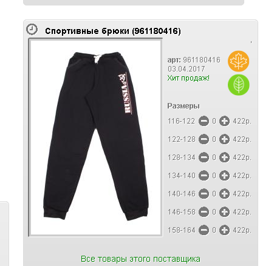The height and width of the screenshot is (266, 274).
Task: Add one item of size 146-158
Action: [224, 212]
